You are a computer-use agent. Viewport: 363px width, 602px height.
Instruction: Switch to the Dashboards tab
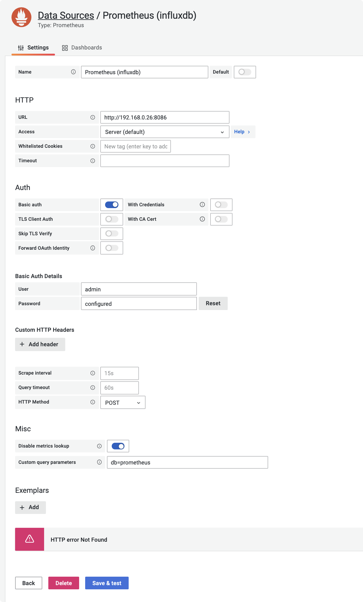[x=82, y=48]
